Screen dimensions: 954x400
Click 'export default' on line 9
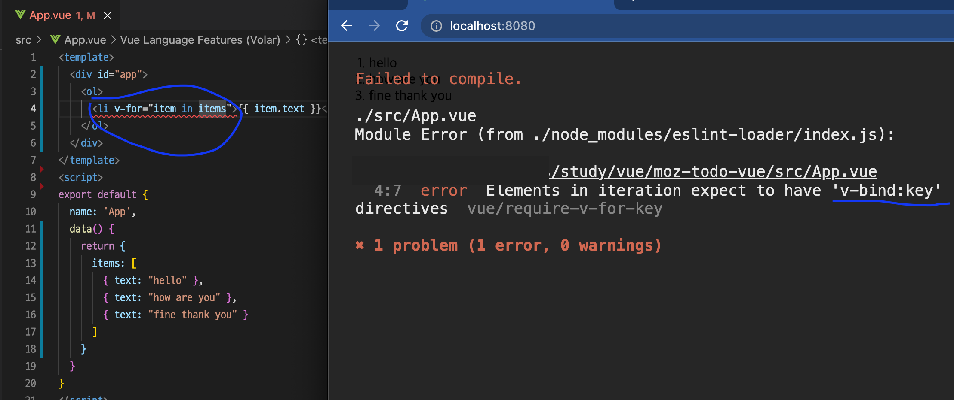coord(98,194)
